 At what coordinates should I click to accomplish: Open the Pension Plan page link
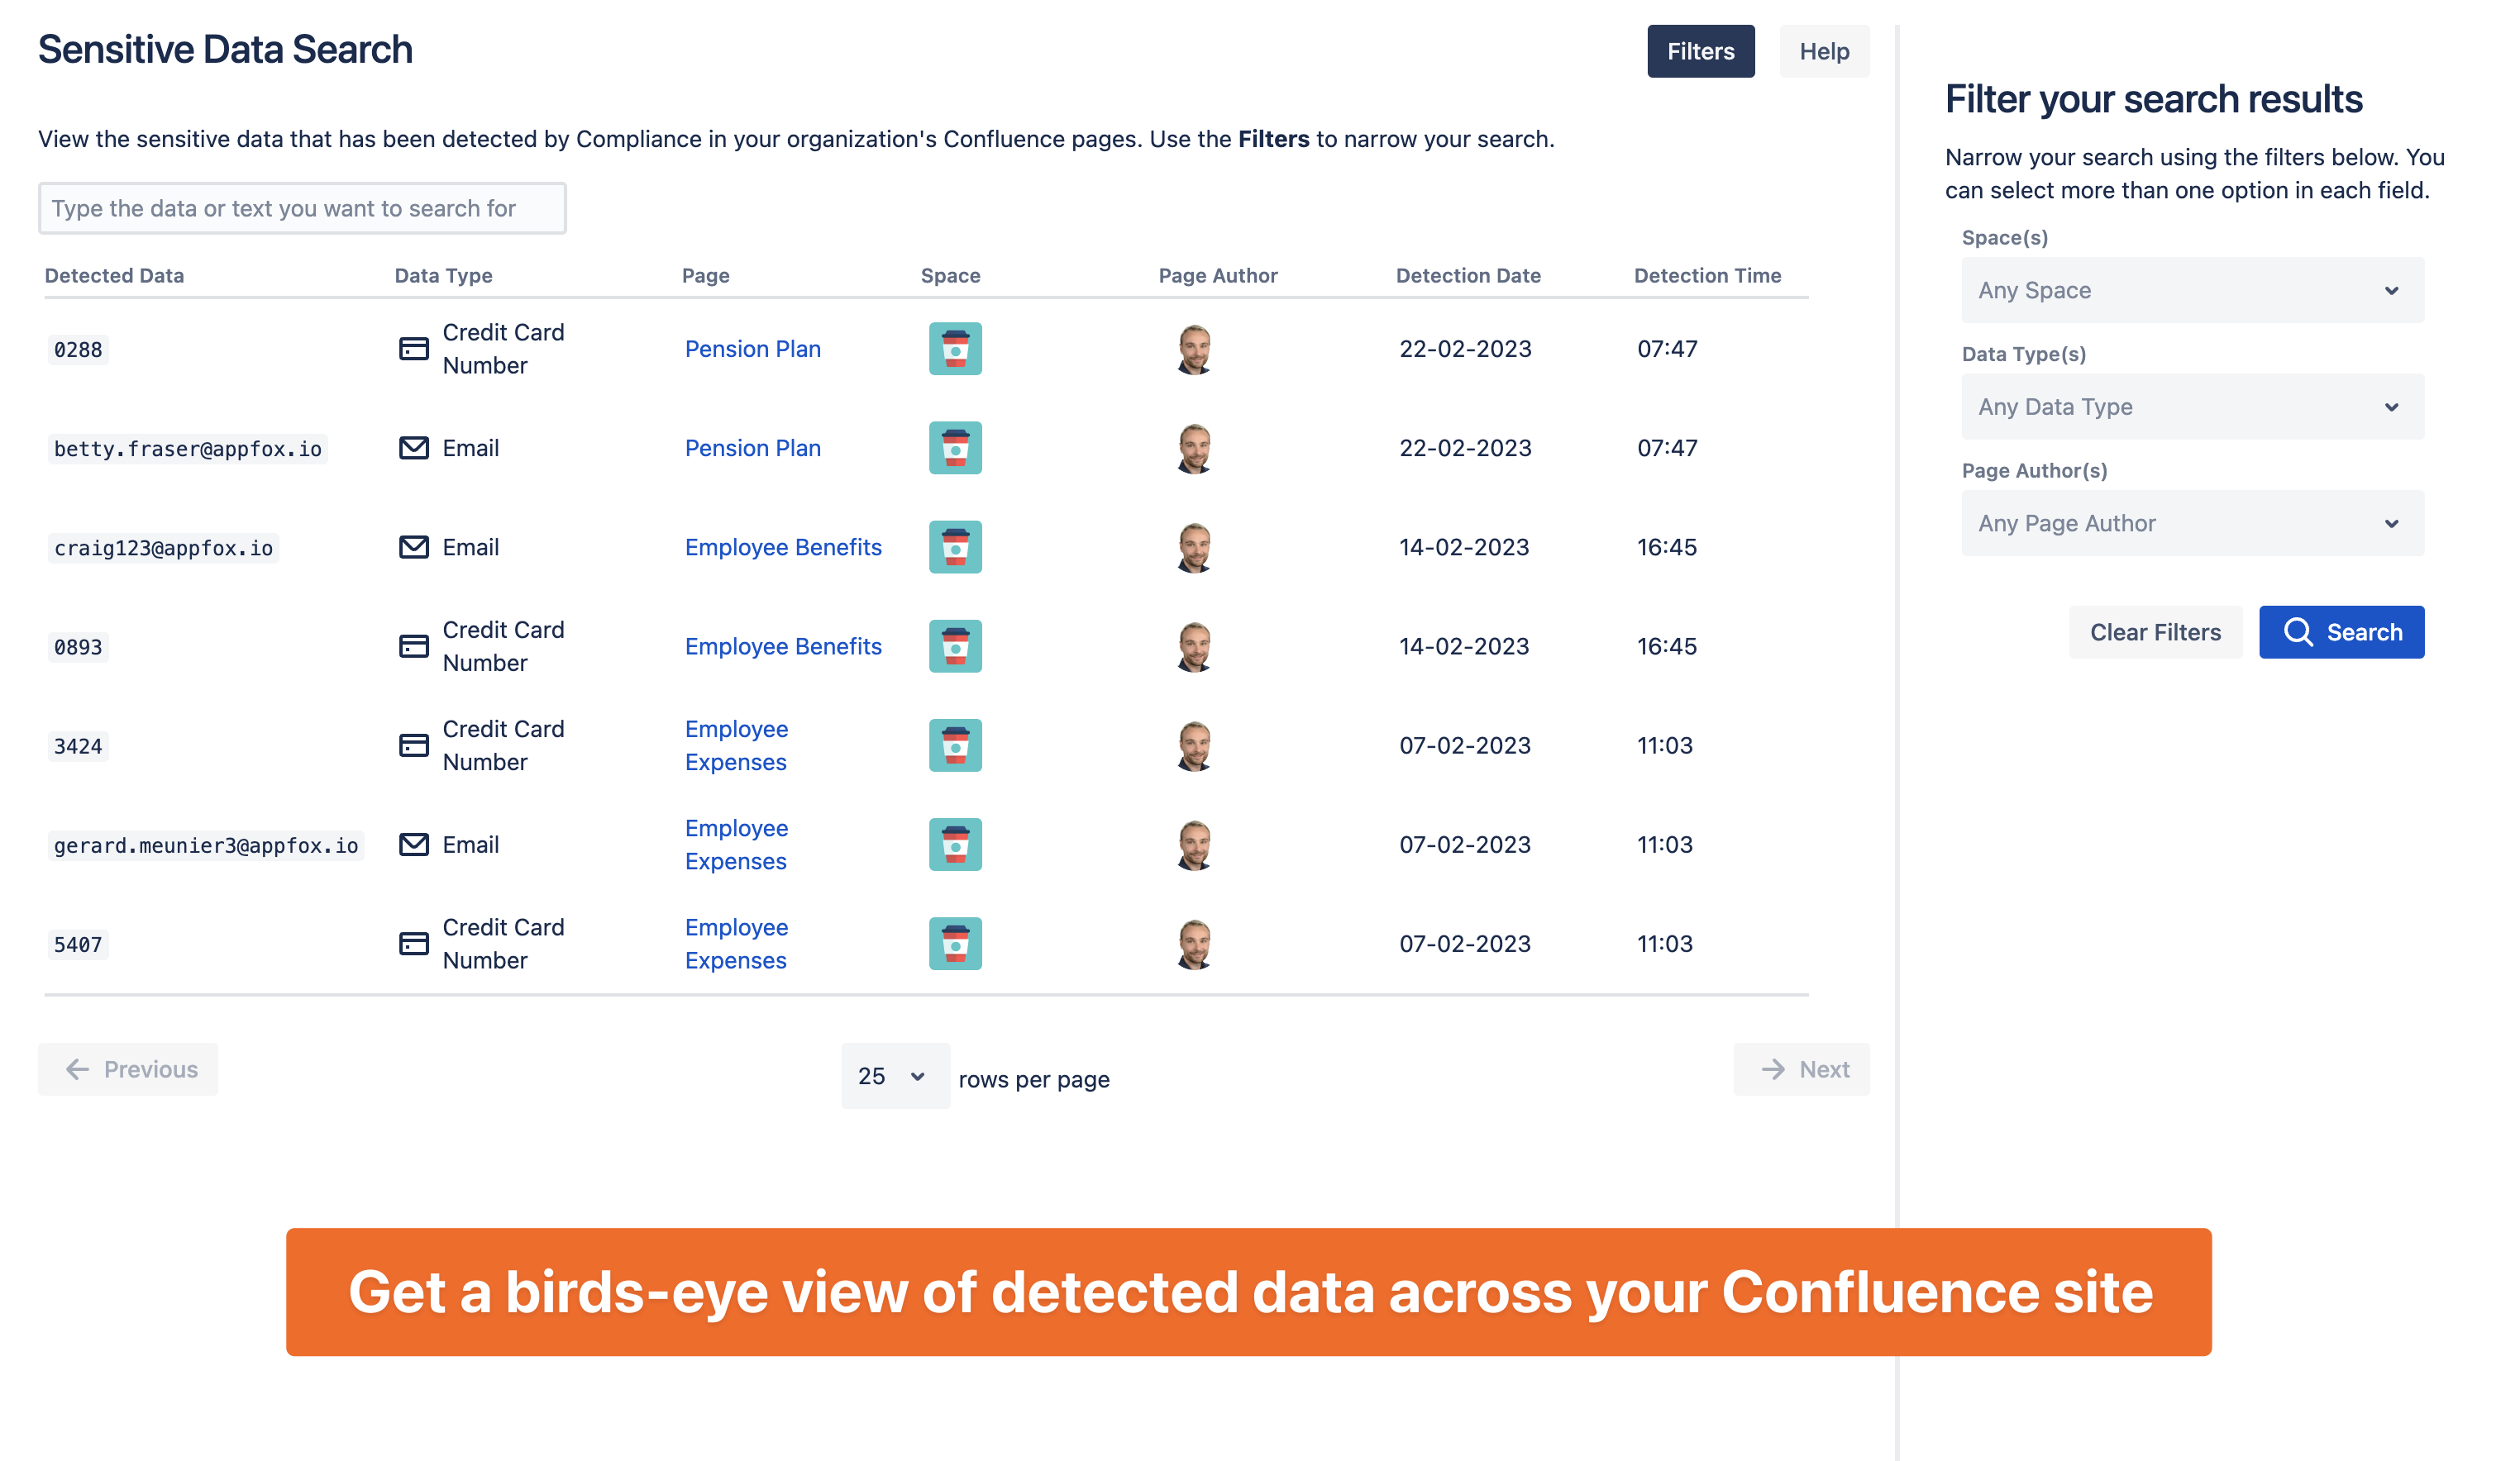pos(752,348)
